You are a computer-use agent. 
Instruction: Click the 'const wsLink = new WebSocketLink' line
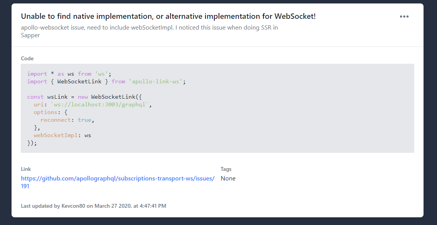(85, 97)
